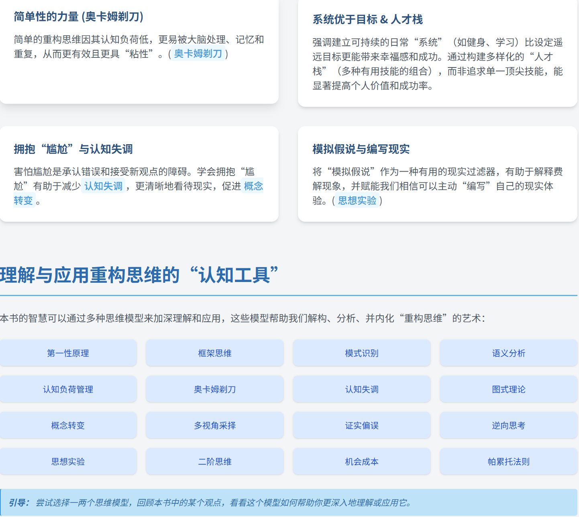Choose the 语义分析 model button
Image resolution: width=579 pixels, height=517 pixels.
(508, 353)
